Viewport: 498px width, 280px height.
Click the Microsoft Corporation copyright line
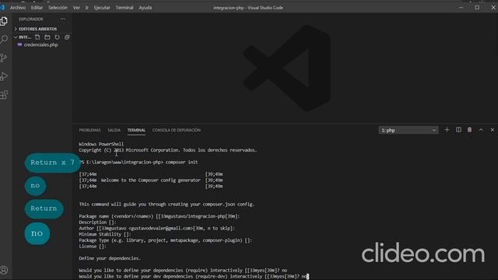(x=168, y=150)
